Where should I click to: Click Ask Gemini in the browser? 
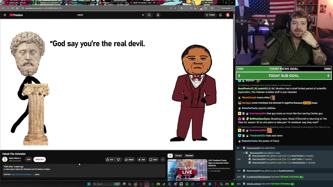click(x=208, y=3)
